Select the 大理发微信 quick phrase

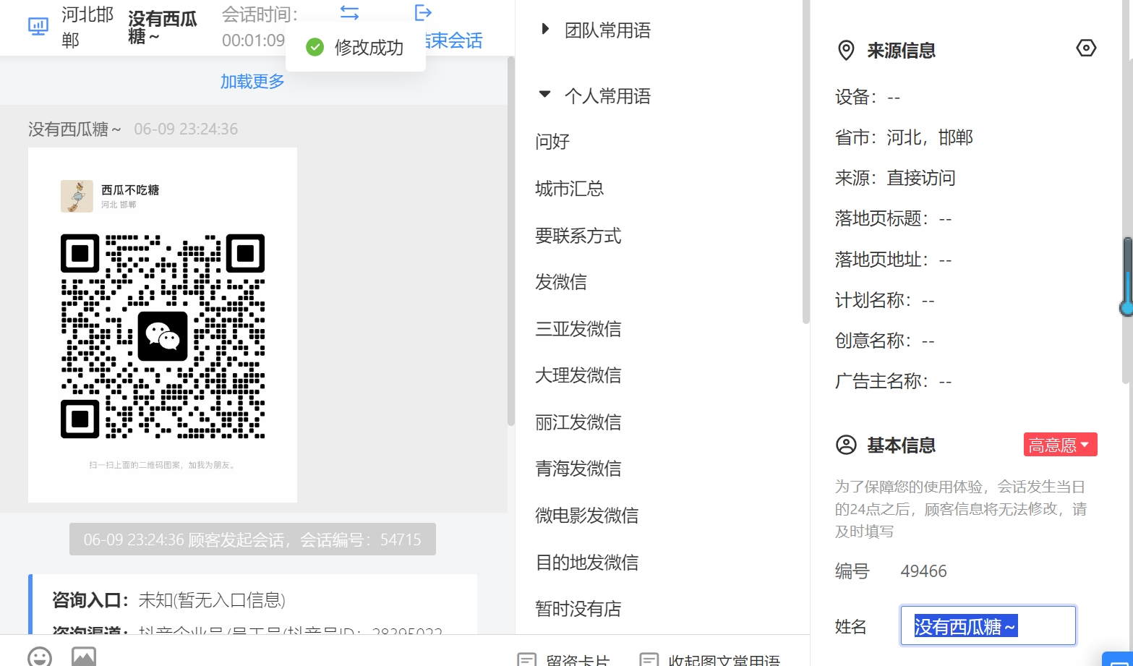578,375
